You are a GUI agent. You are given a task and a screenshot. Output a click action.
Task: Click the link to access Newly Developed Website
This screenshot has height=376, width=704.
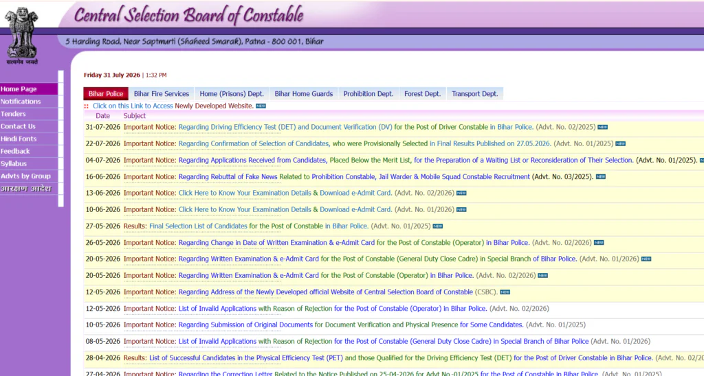coord(173,106)
